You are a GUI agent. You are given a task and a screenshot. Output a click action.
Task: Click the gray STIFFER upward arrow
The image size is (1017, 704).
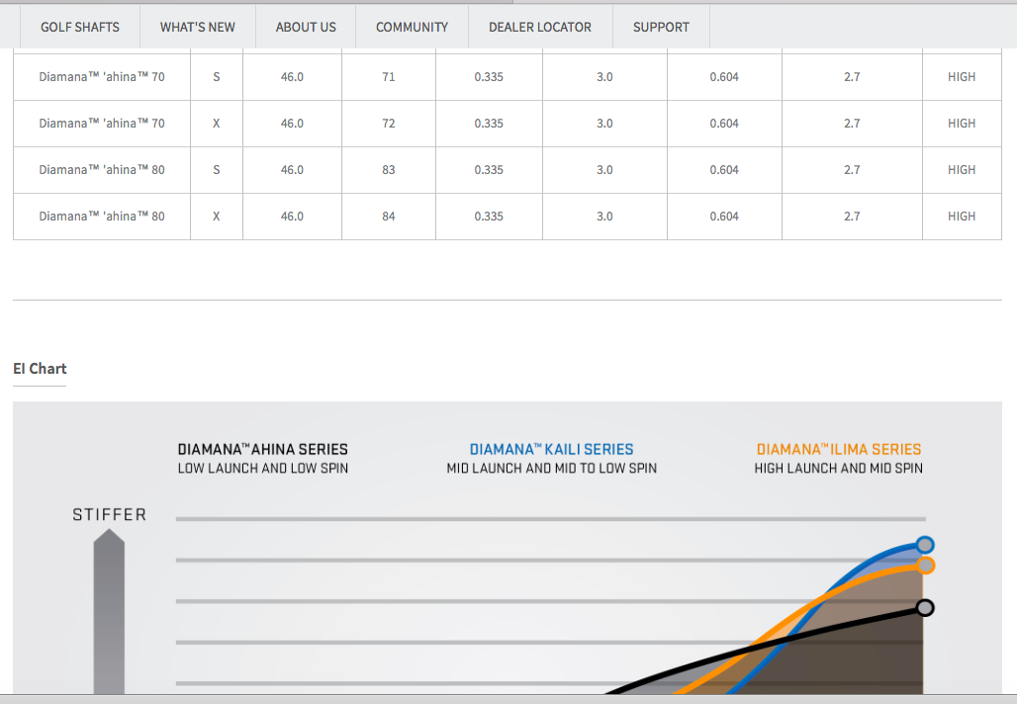109,613
